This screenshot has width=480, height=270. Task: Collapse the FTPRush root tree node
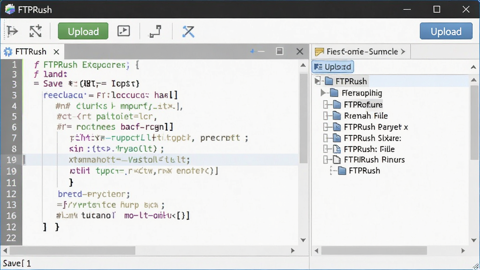(317, 81)
